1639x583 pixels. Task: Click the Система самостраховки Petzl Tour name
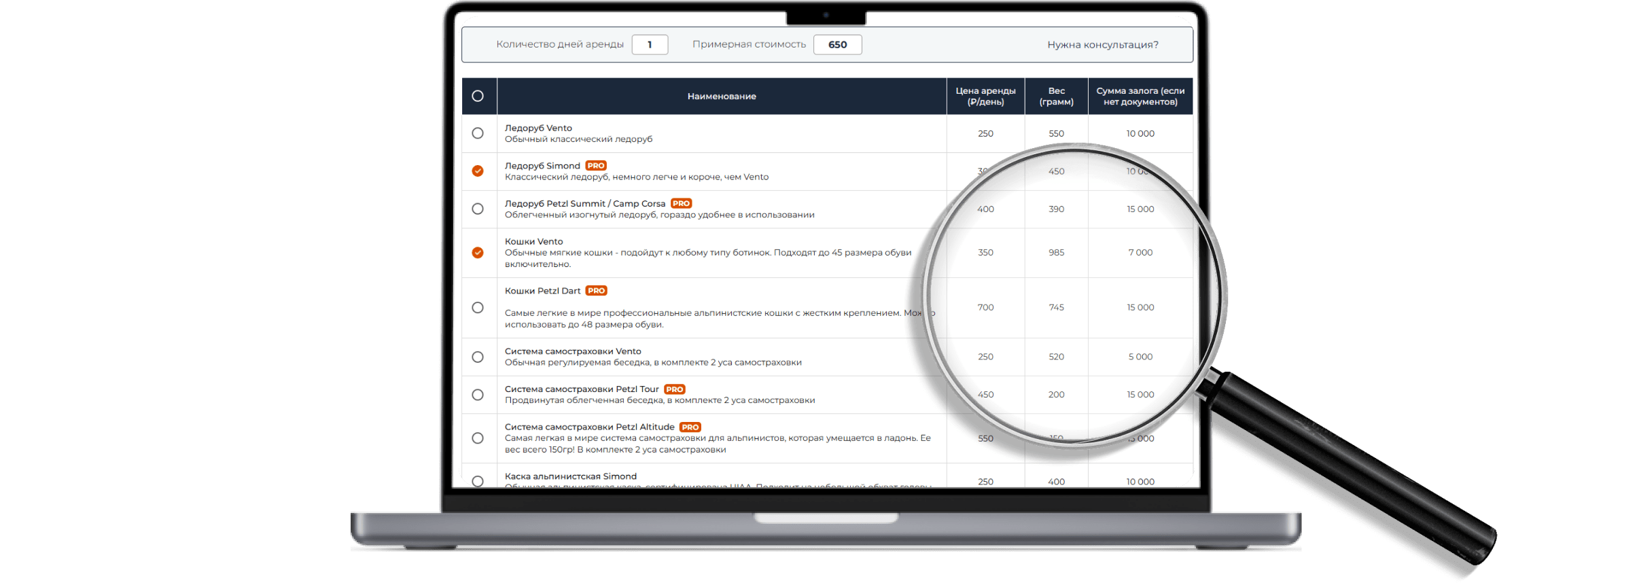point(582,389)
